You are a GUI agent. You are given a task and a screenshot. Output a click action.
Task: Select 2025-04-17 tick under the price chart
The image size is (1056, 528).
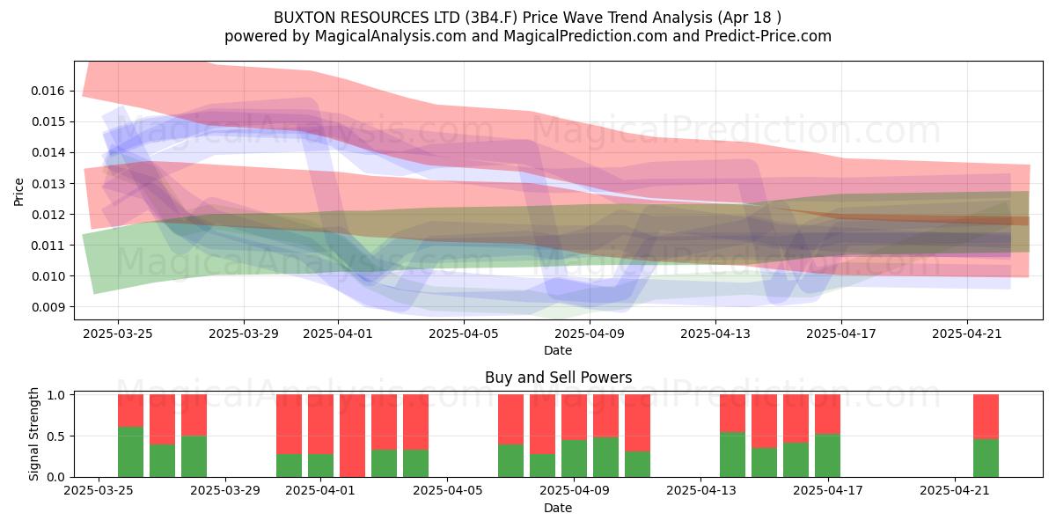point(841,334)
